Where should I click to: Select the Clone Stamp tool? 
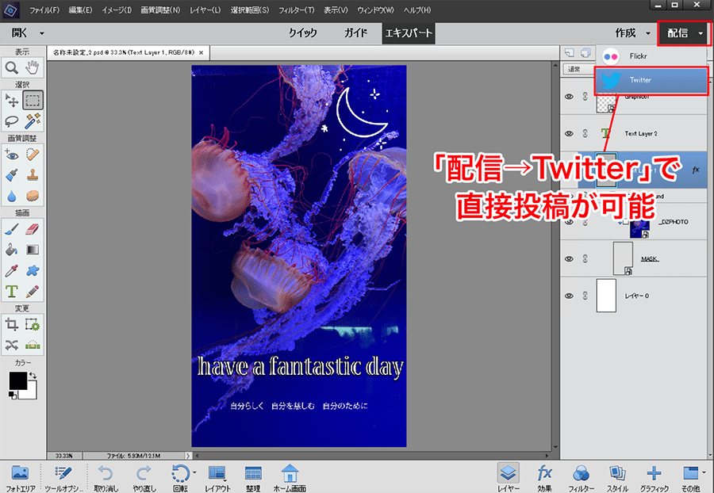click(x=33, y=175)
